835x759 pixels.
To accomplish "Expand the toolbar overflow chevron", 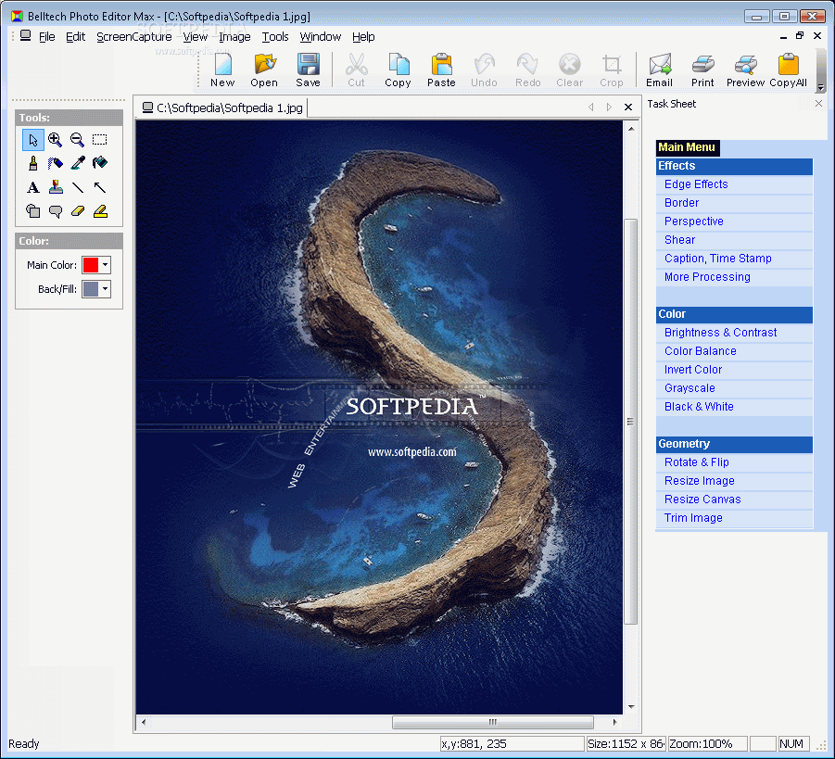I will (x=820, y=86).
